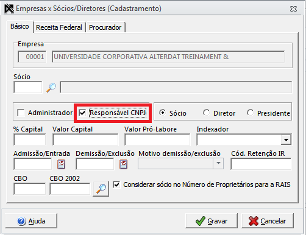The height and width of the screenshot is (235, 306).
Task: Select the Presidente radio button
Action: coord(250,113)
